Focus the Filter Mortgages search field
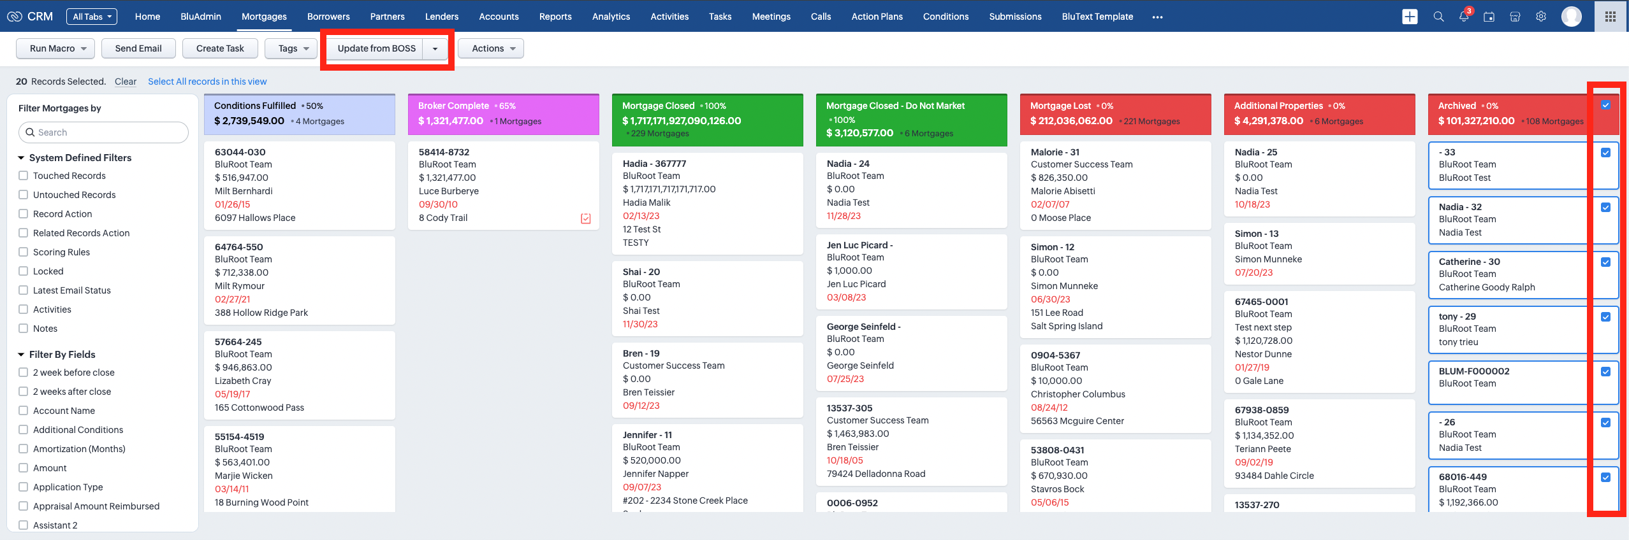The height and width of the screenshot is (540, 1629). (104, 132)
